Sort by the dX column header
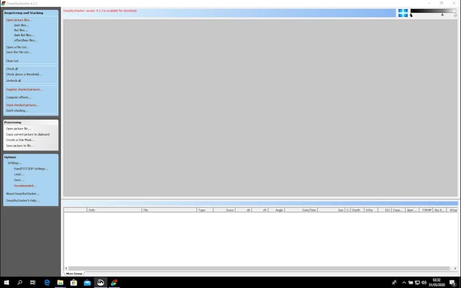 click(243, 210)
